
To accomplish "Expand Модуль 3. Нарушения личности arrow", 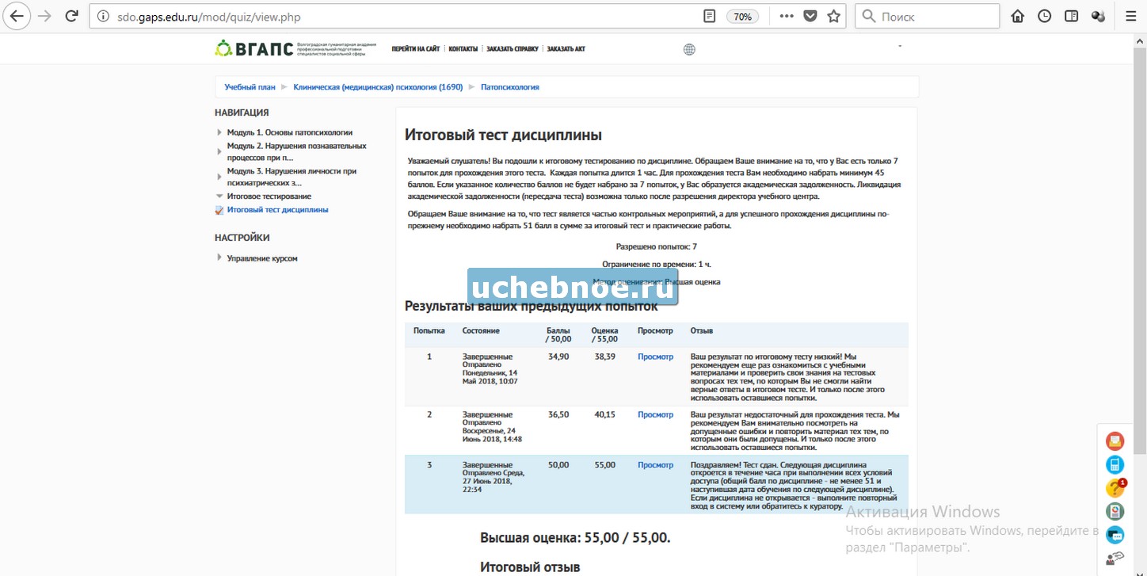I will [x=219, y=176].
